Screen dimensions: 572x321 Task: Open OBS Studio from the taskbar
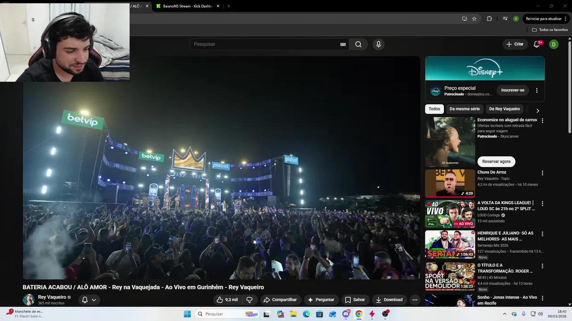pos(385,314)
